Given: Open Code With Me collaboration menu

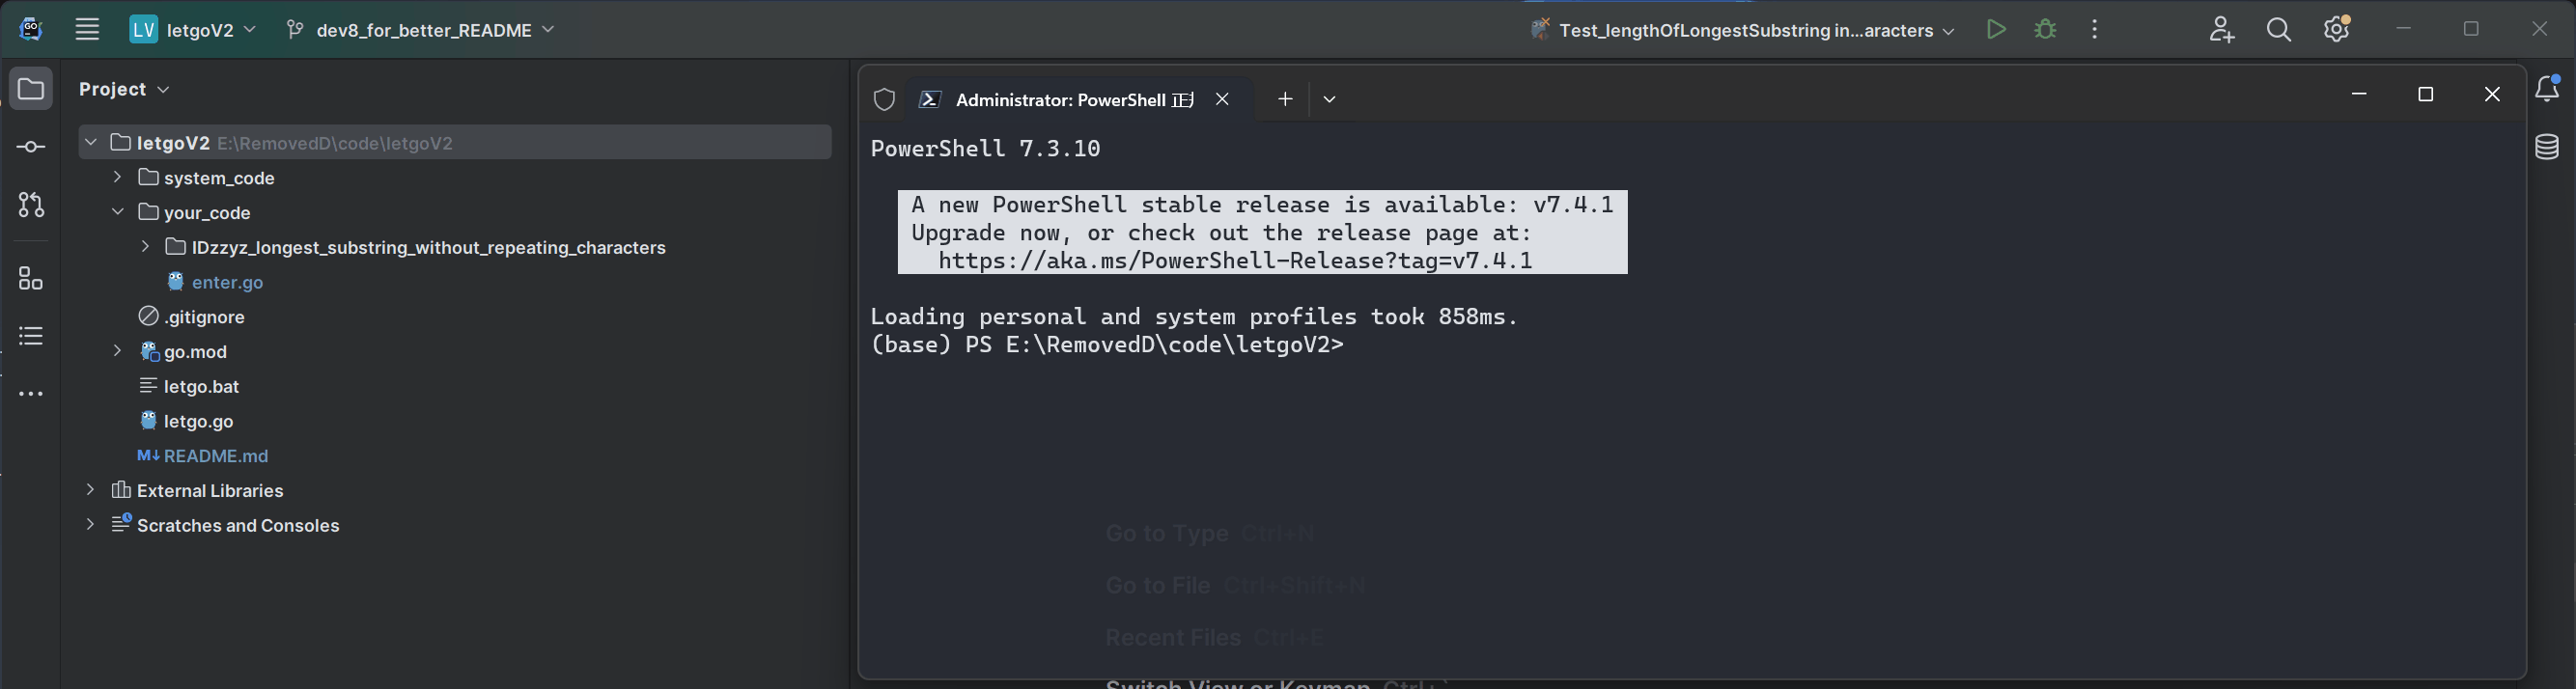Looking at the screenshot, I should pyautogui.click(x=2221, y=30).
